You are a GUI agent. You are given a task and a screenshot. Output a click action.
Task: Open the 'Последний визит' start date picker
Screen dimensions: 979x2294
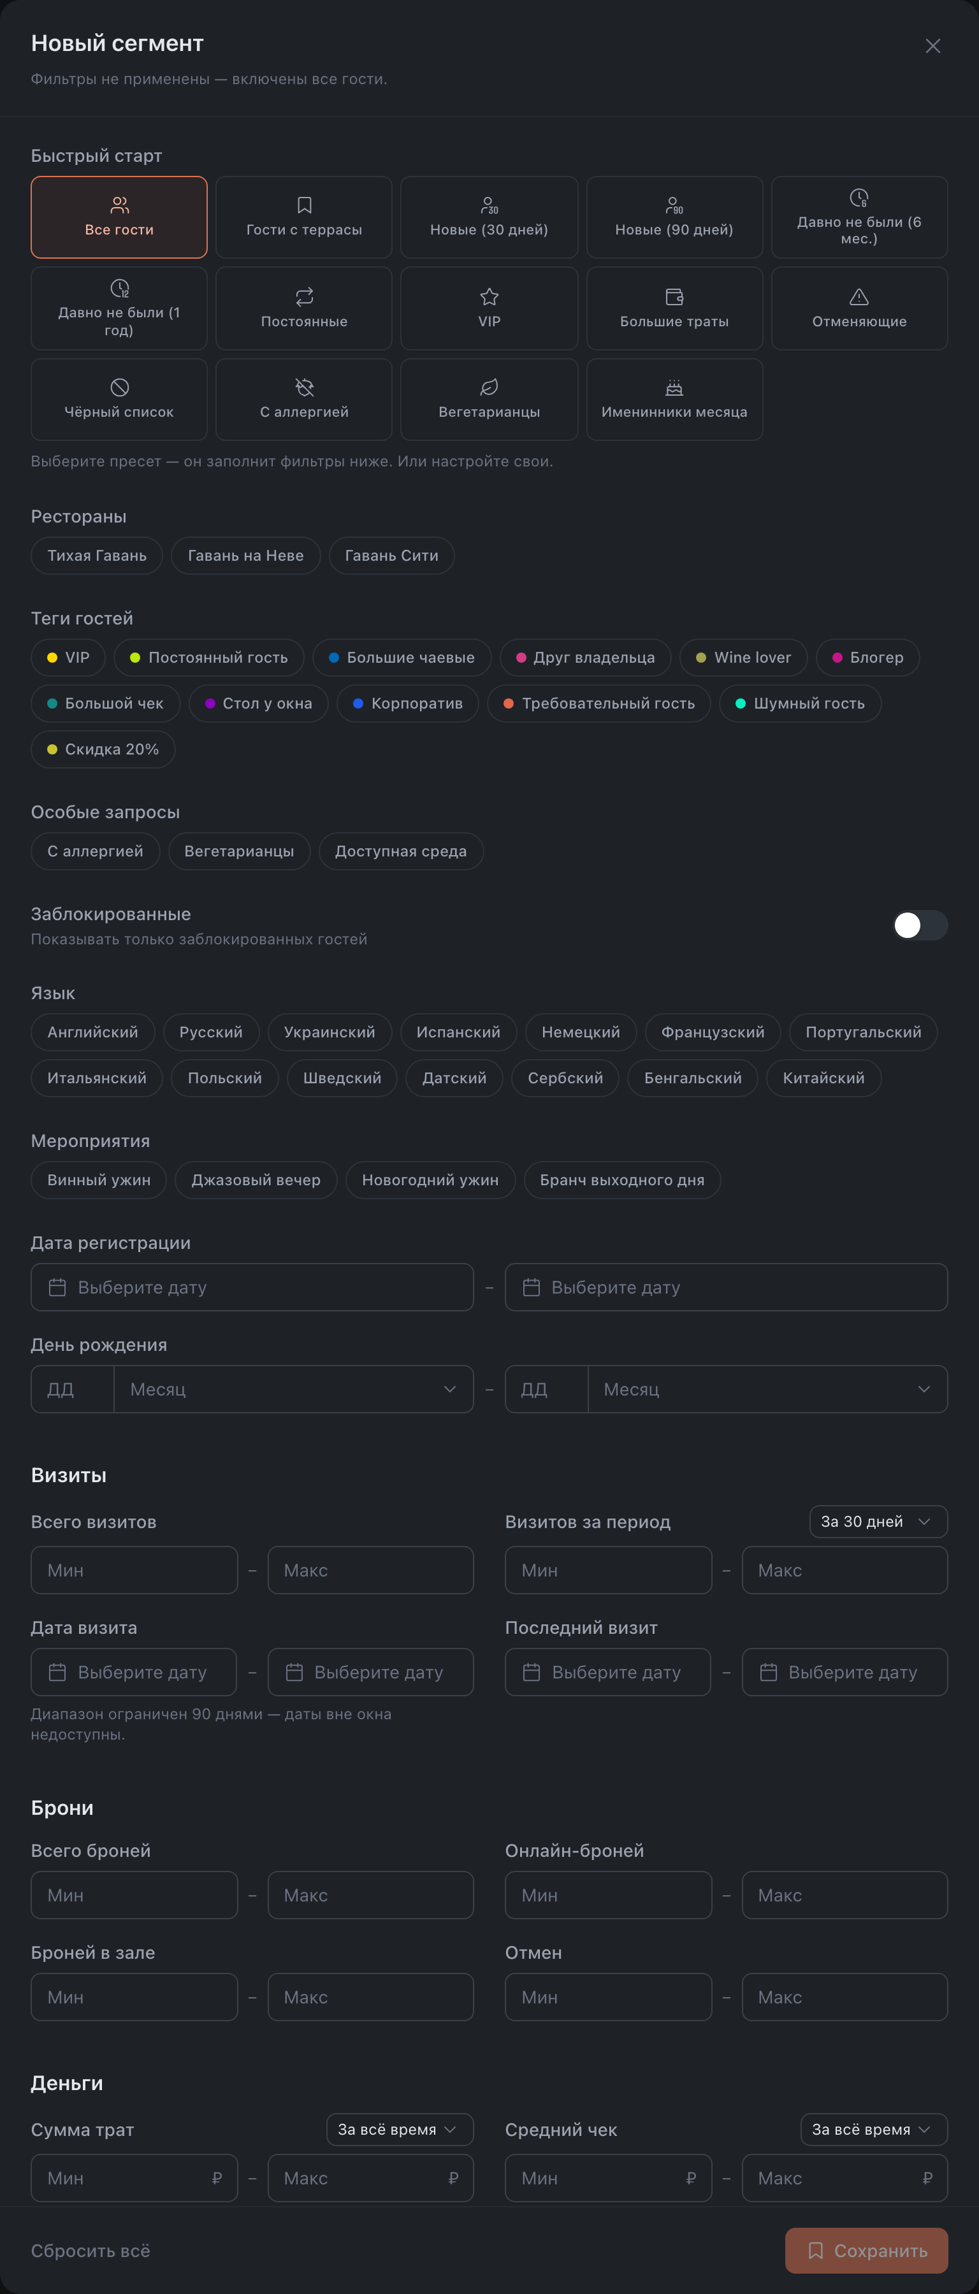(x=609, y=1673)
